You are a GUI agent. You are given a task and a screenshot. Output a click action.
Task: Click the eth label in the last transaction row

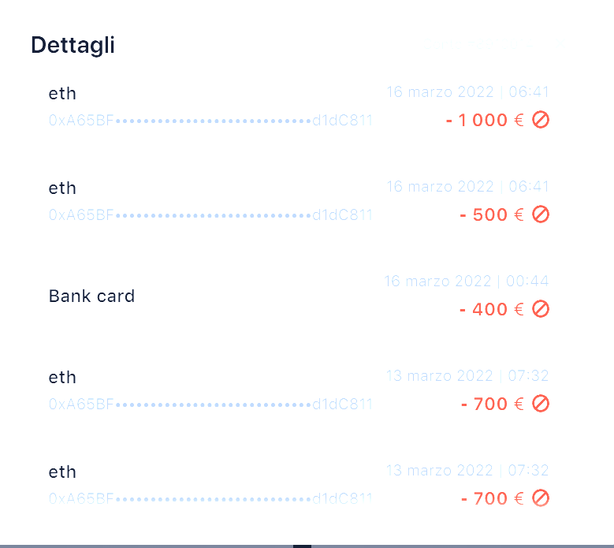[62, 472]
